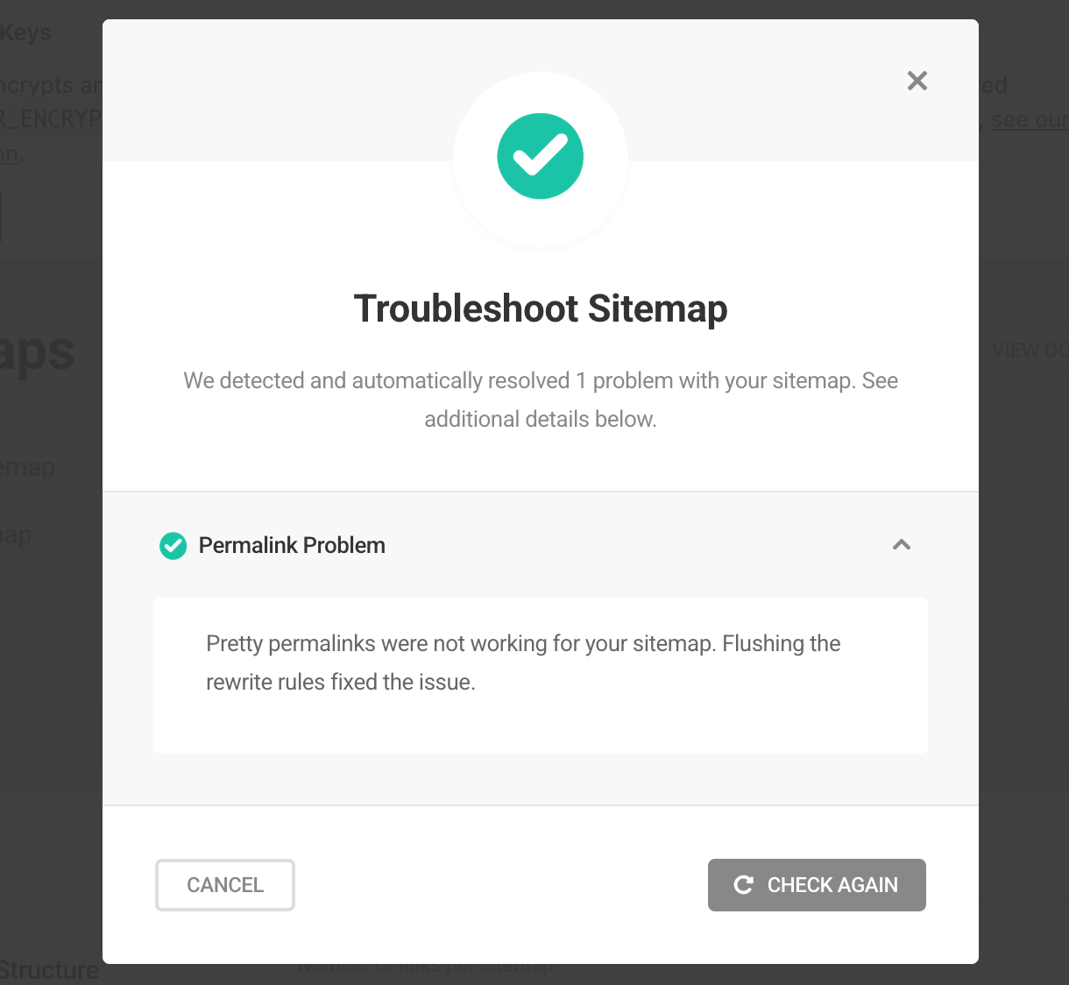The height and width of the screenshot is (985, 1069).
Task: Click the rewrite rules explanation text box
Action: (540, 675)
